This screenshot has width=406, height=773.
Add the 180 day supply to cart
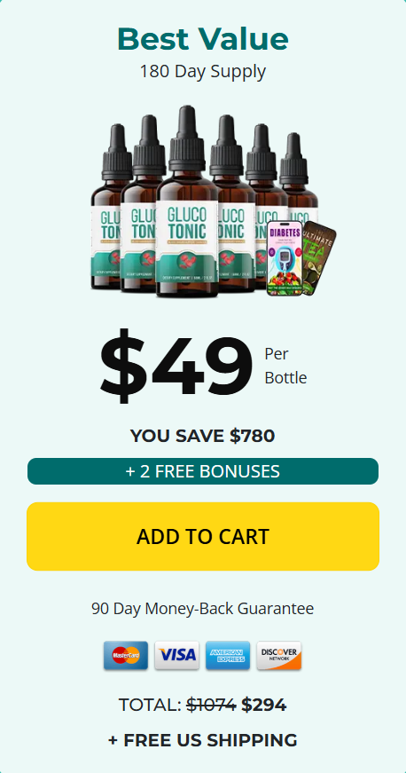point(203,536)
